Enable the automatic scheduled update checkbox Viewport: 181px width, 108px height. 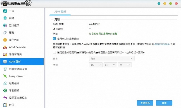pyautogui.click(x=54, y=52)
